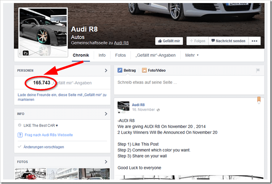The image size is (272, 184).
Task: Click Lade deine Freunde ein link
Action: coord(62,97)
